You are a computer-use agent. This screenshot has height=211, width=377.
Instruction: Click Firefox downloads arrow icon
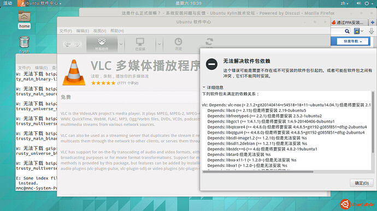(x=372, y=31)
